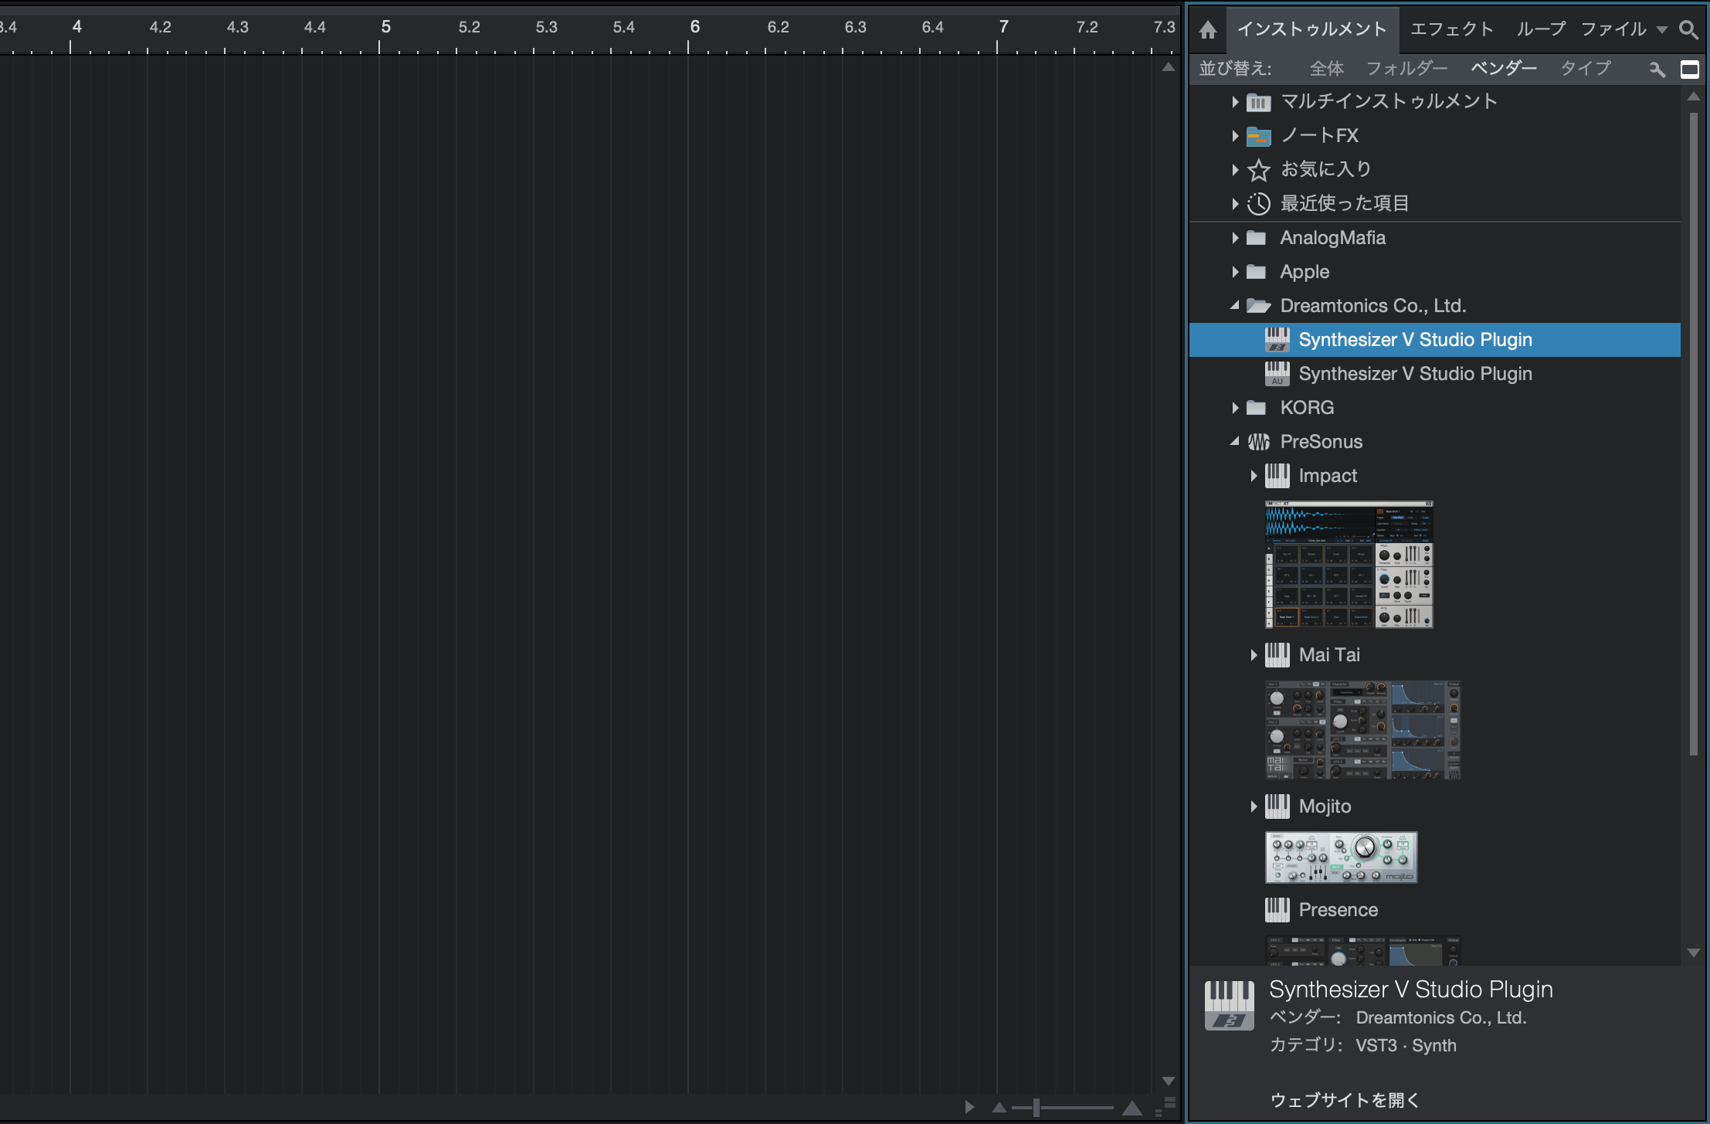Click the Impact XT thumbnail image

click(1349, 565)
